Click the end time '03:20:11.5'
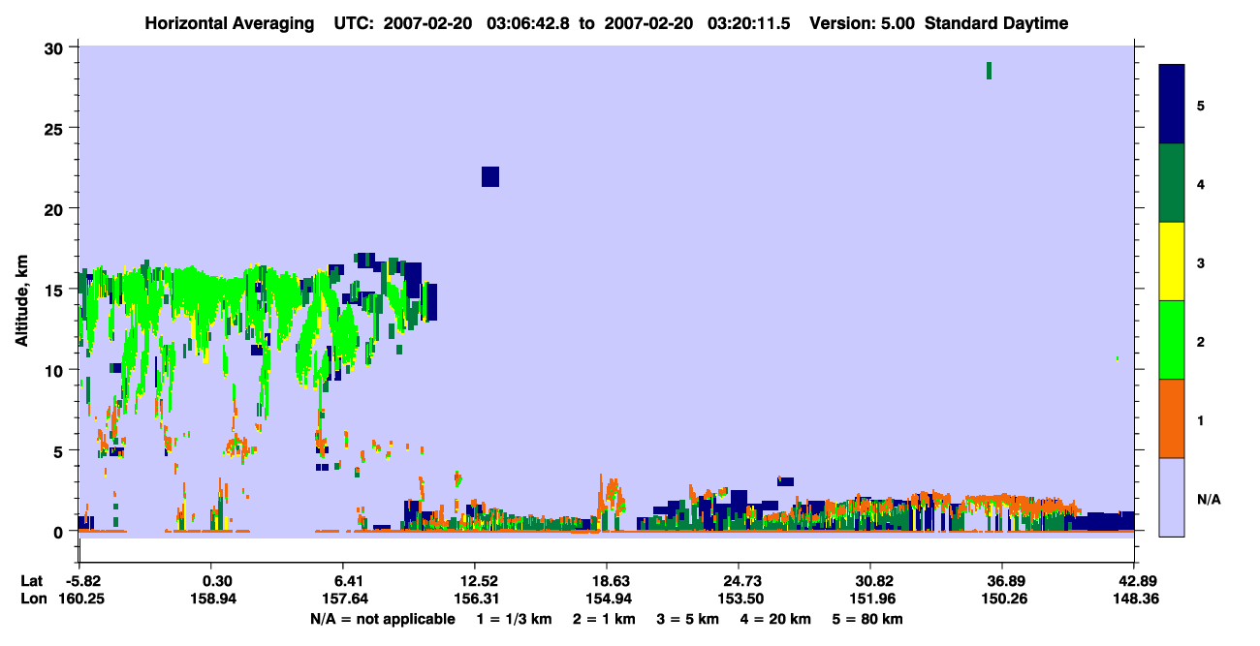 point(748,23)
